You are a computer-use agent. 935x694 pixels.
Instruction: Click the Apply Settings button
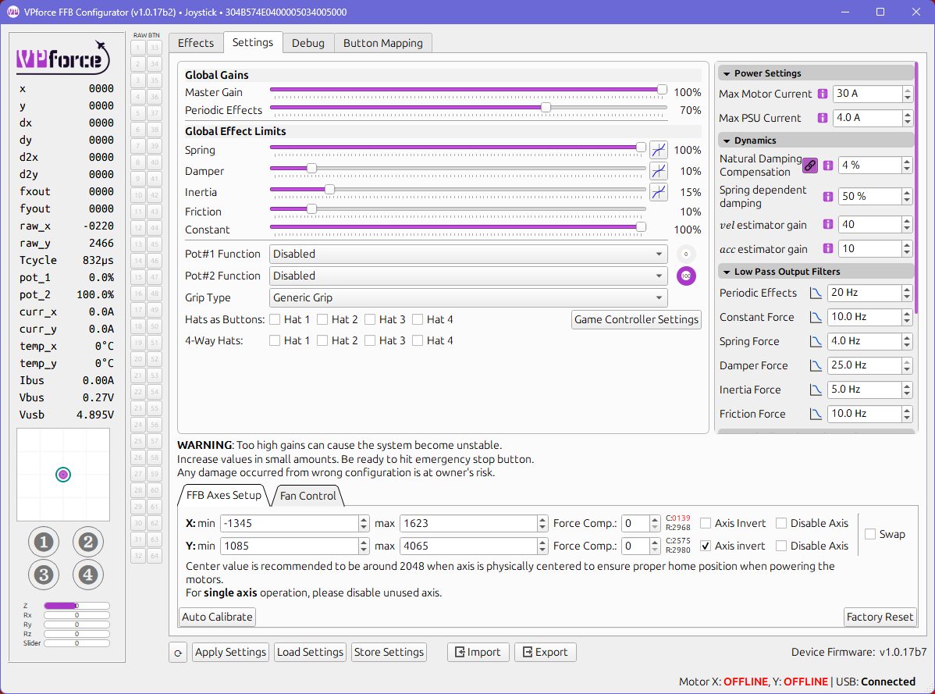tap(230, 653)
